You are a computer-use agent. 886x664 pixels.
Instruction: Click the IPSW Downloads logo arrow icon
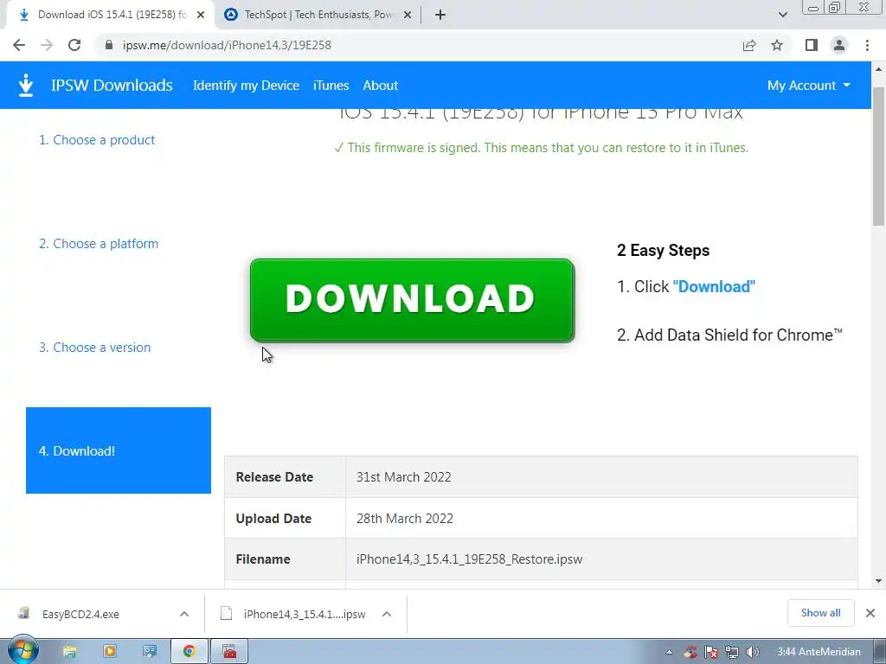coord(26,86)
